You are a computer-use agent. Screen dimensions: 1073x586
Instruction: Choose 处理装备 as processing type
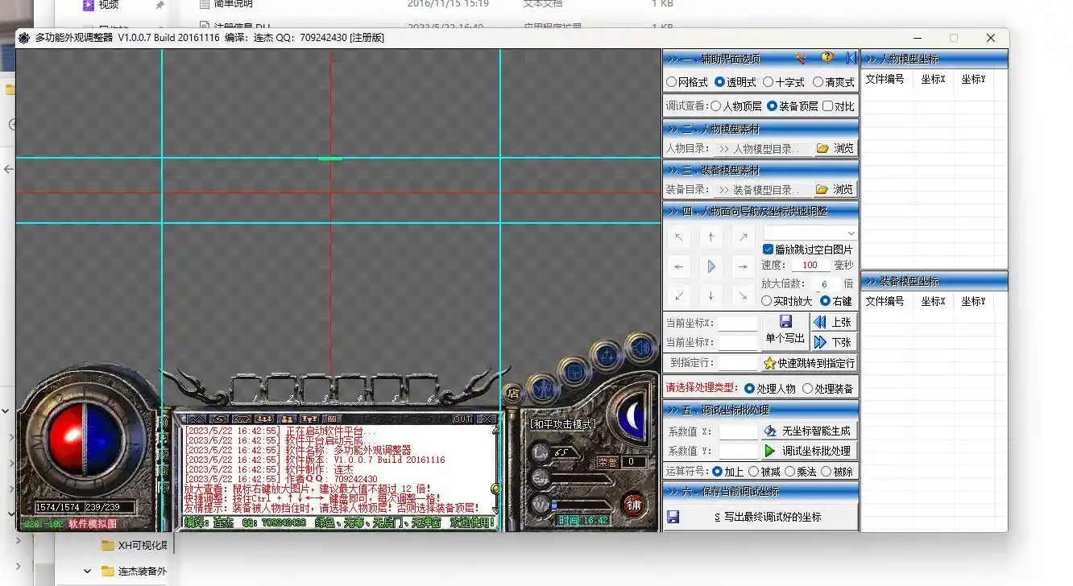click(828, 389)
